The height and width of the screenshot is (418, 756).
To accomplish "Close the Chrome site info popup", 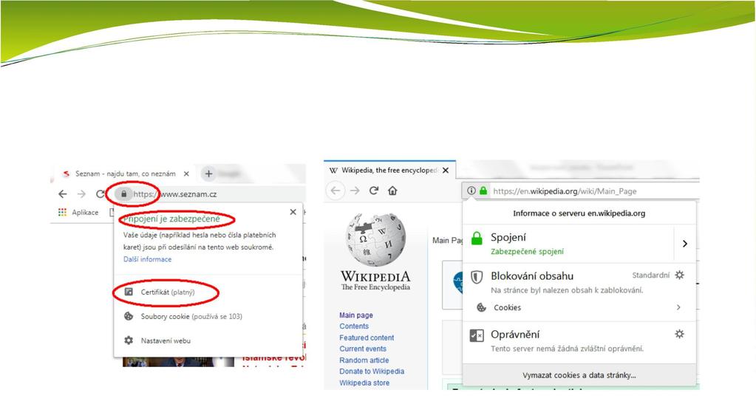I will [x=293, y=212].
